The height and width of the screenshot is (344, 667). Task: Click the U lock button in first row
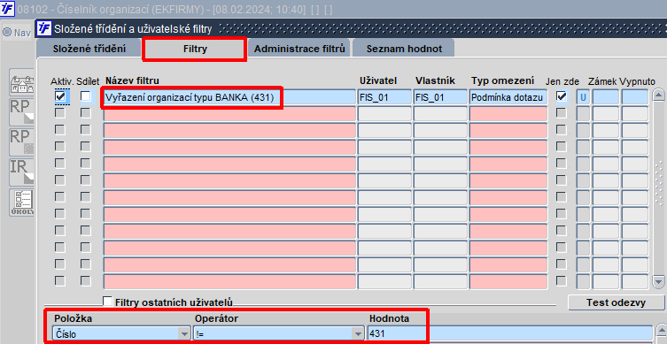[x=583, y=97]
